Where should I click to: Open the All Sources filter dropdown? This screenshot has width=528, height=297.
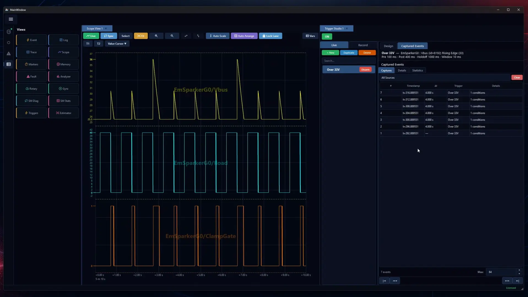(445, 78)
